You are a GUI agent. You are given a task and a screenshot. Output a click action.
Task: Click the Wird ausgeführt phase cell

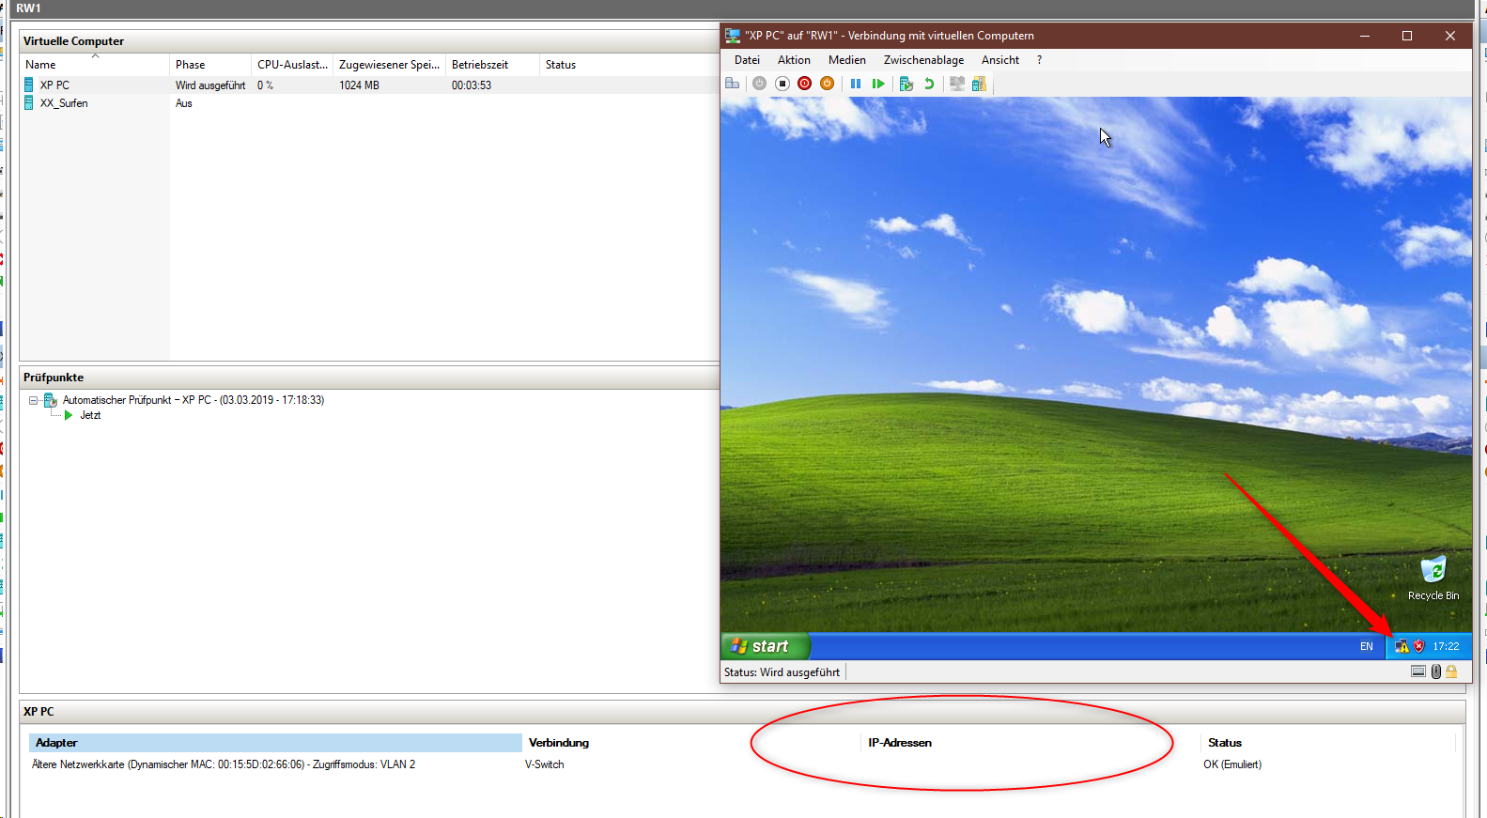tap(210, 85)
